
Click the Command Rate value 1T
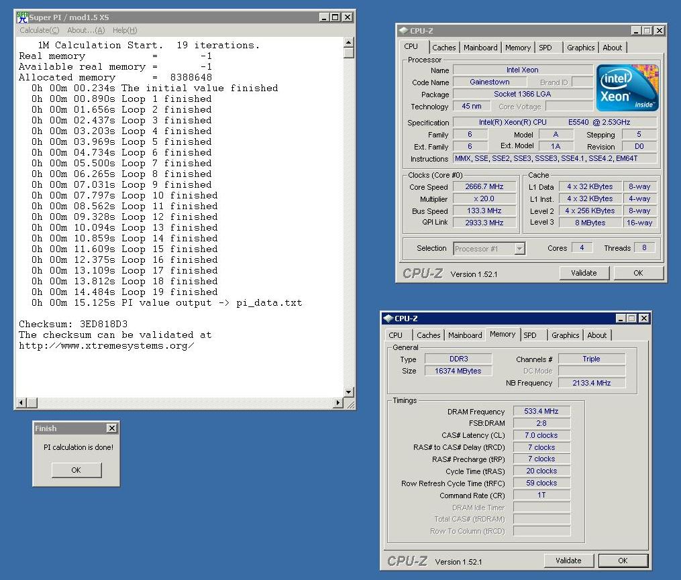coord(541,496)
